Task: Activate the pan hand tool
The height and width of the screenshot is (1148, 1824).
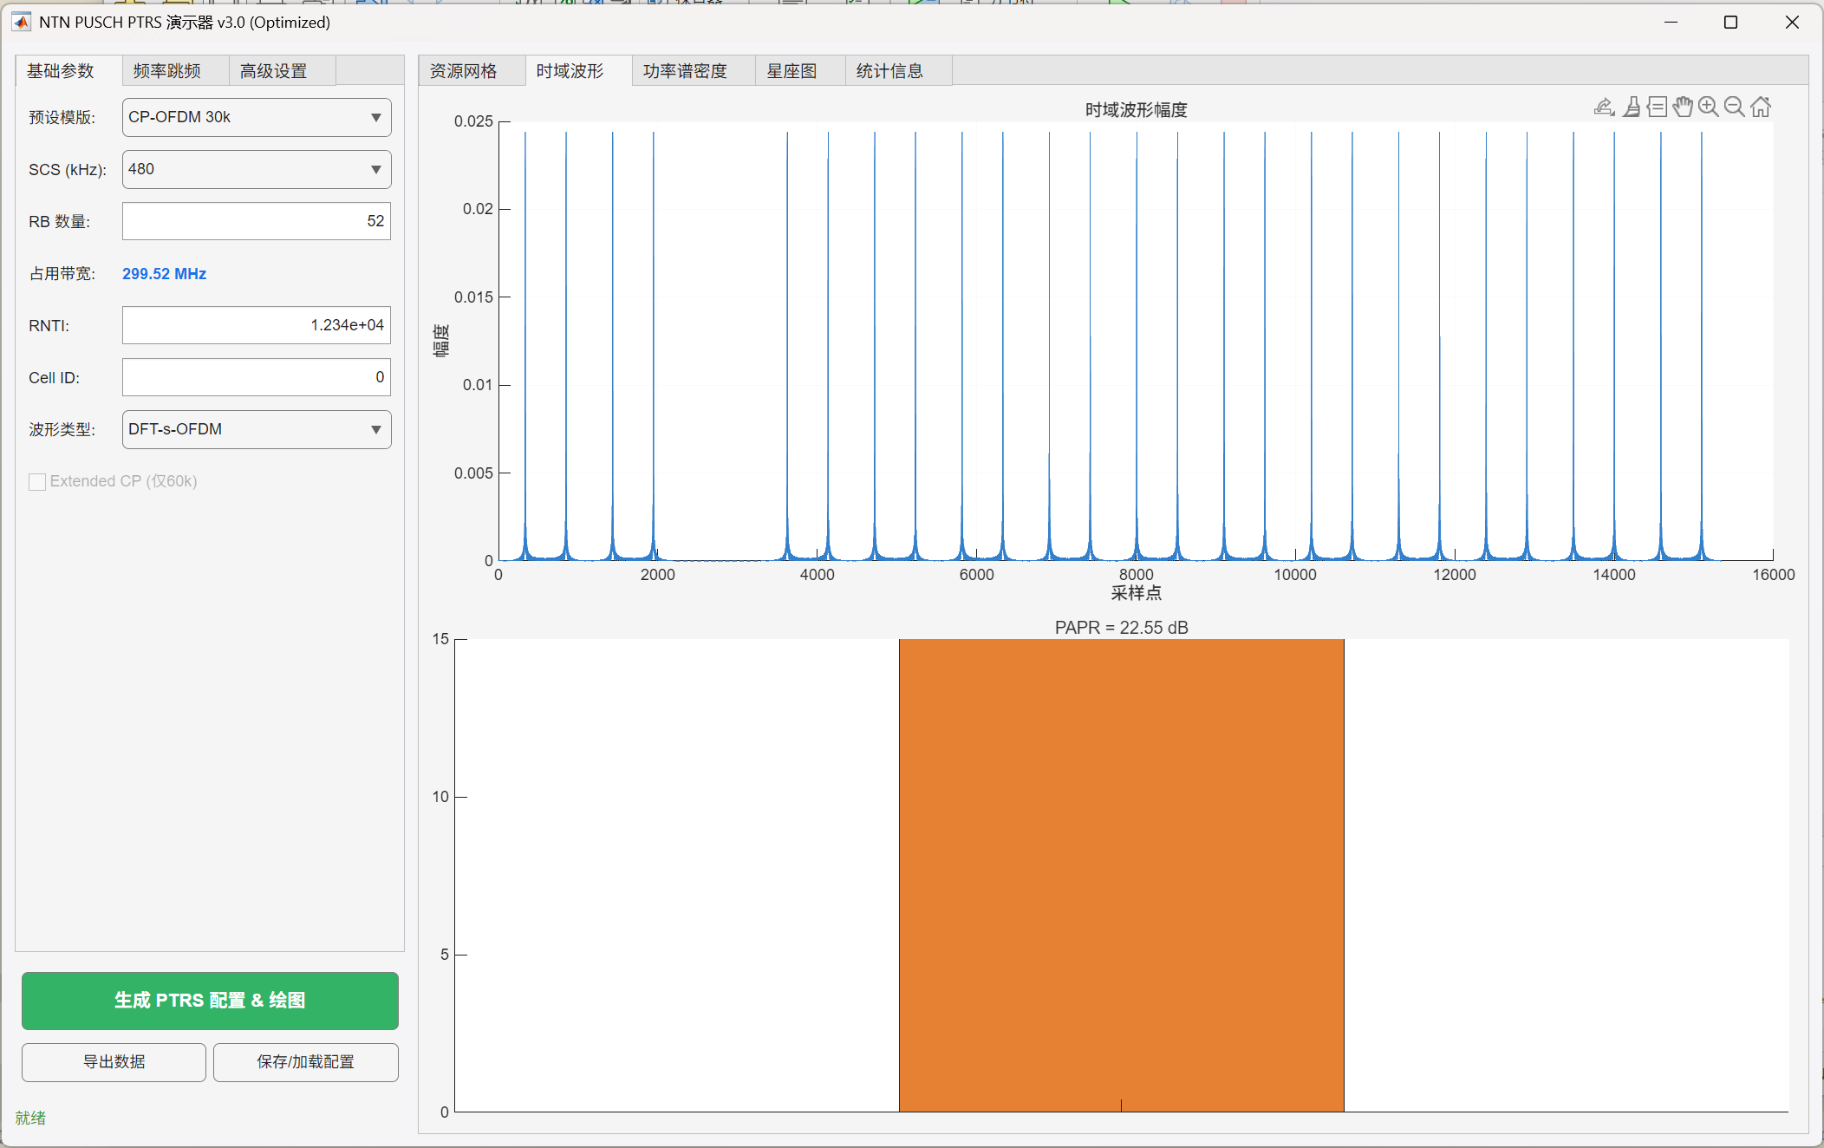Action: tap(1683, 107)
